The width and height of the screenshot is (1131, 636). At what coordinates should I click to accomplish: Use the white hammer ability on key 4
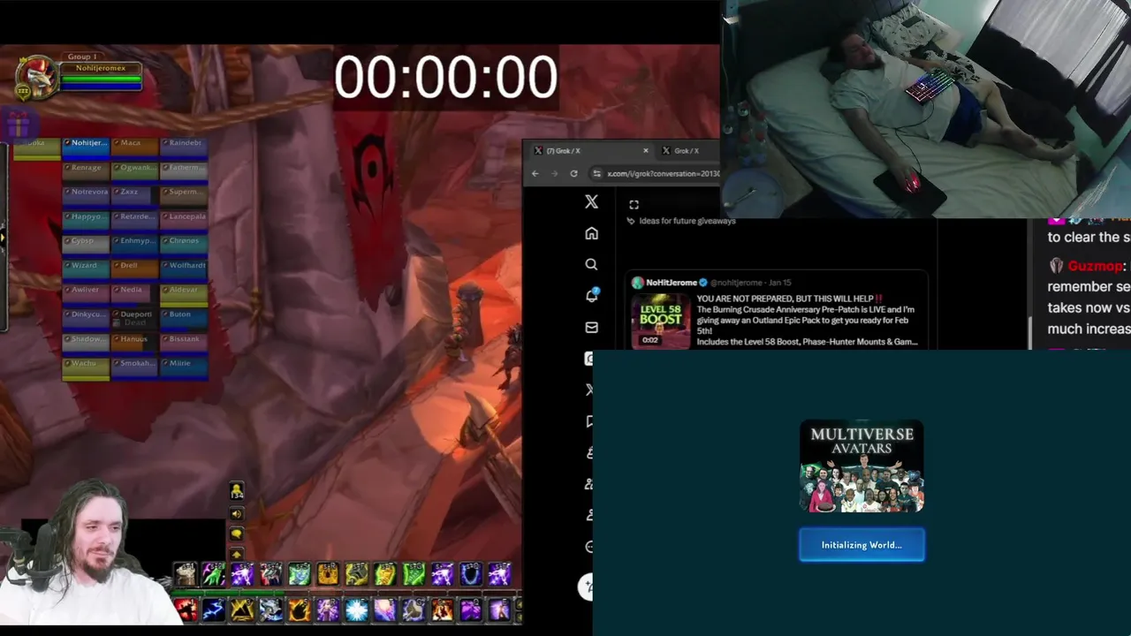click(x=271, y=609)
